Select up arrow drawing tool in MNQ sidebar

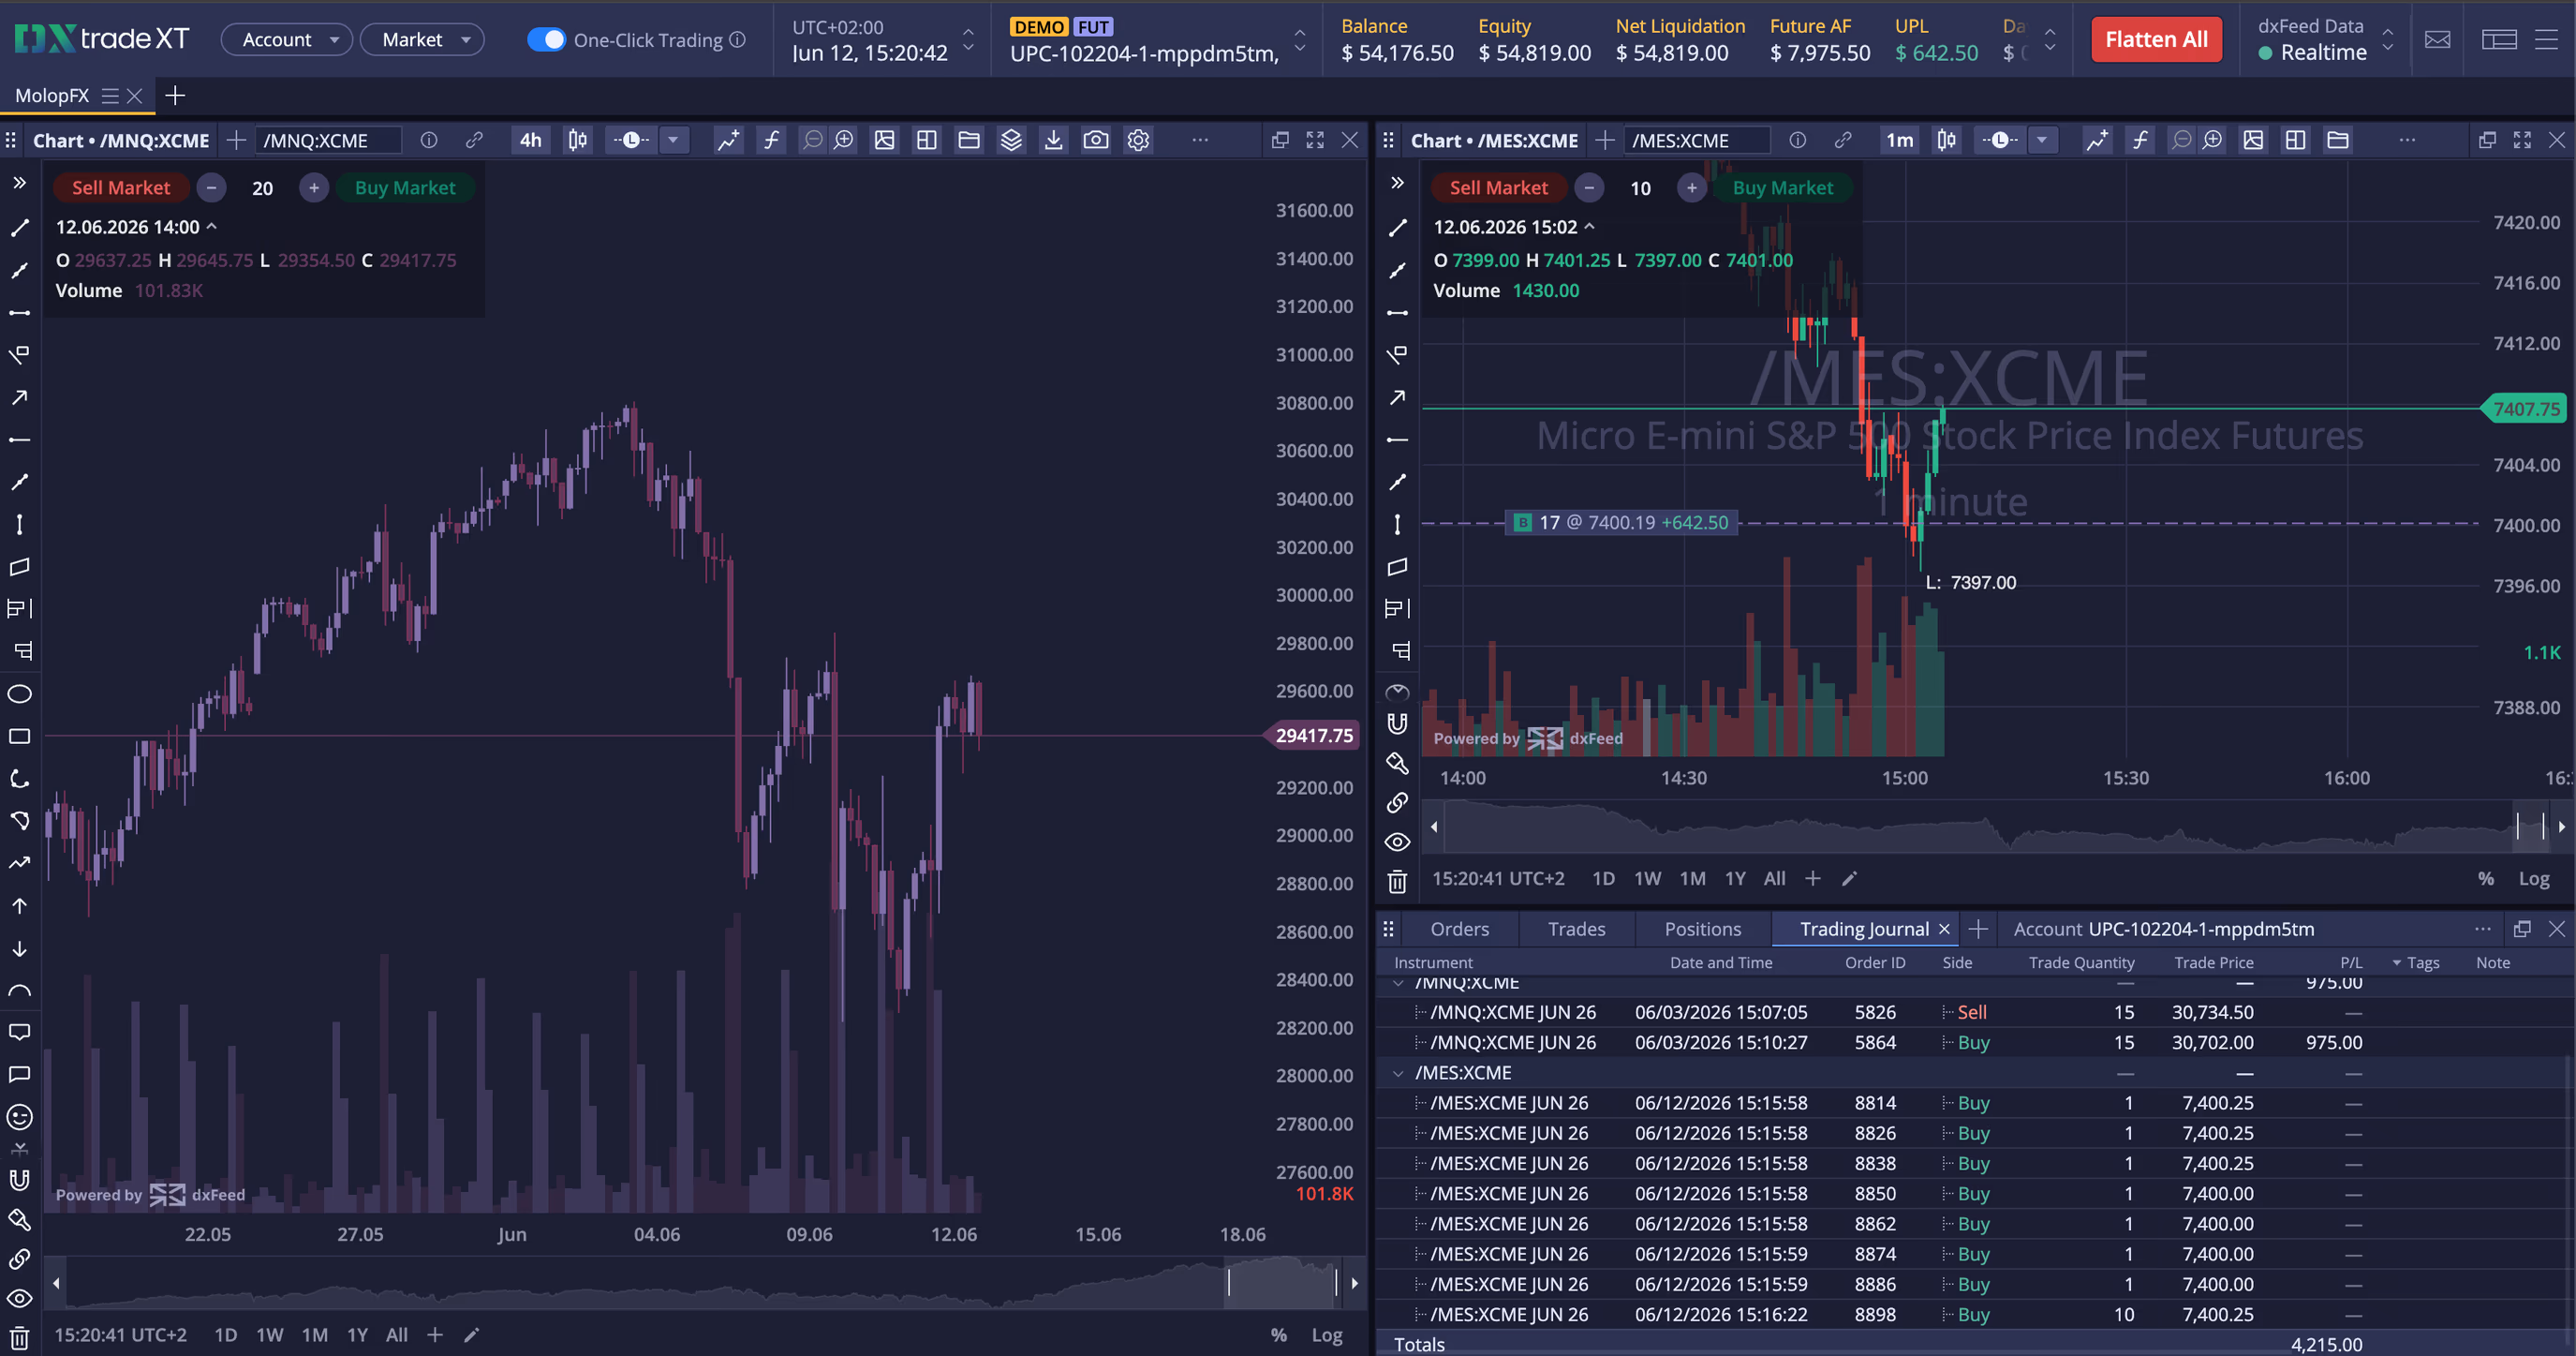(19, 905)
